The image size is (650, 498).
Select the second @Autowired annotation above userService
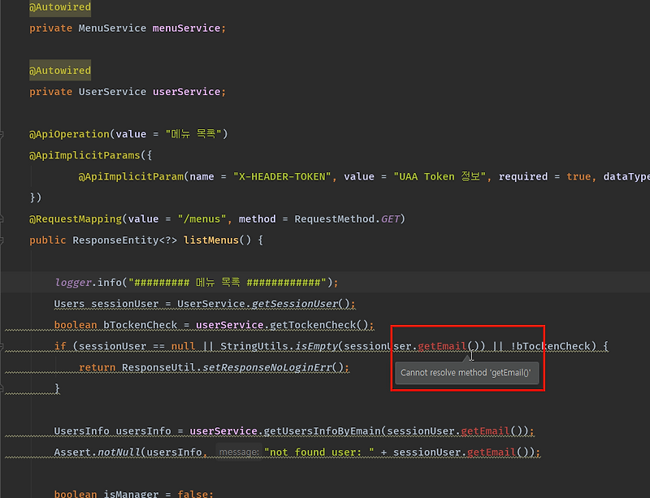59,70
